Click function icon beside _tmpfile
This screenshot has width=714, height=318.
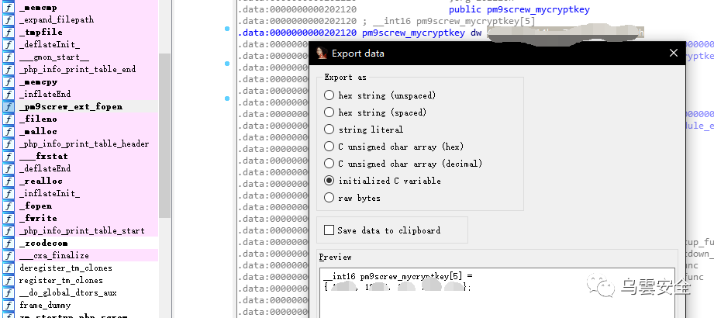point(9,32)
